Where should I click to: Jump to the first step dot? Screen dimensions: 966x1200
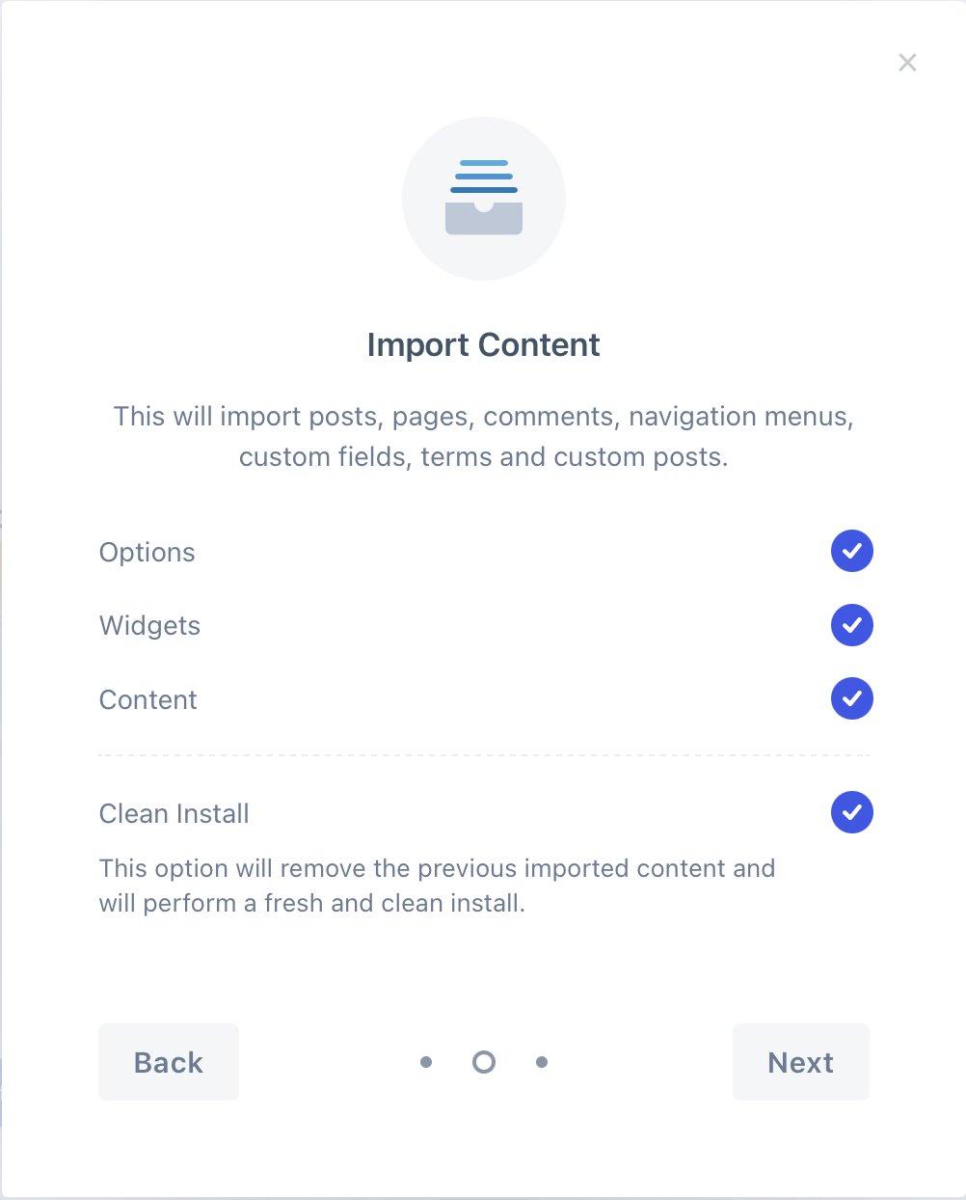coord(426,1062)
